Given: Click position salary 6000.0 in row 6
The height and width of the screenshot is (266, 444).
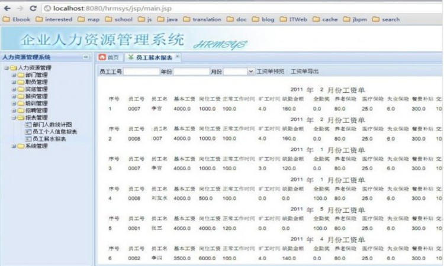Looking at the screenshot, I should pyautogui.click(x=207, y=258).
